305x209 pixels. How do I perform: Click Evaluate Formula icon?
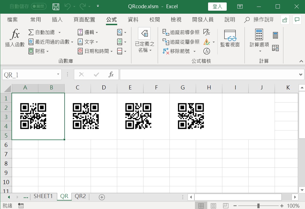pos(207,51)
